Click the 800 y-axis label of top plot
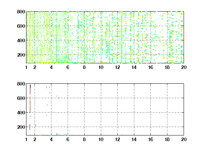This screenshot has width=203, height=152. click(21, 12)
